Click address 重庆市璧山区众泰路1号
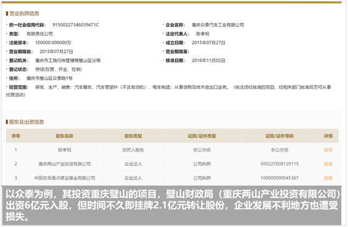The width and height of the screenshot is (348, 227). (50, 78)
